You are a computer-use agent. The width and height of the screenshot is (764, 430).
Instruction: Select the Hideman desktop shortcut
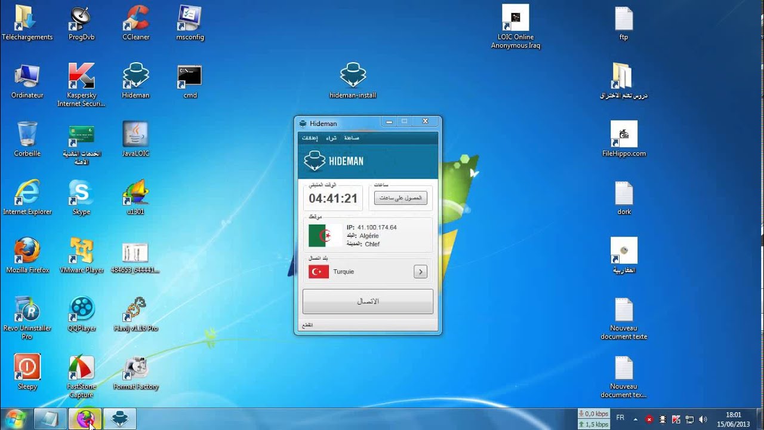pos(135,81)
